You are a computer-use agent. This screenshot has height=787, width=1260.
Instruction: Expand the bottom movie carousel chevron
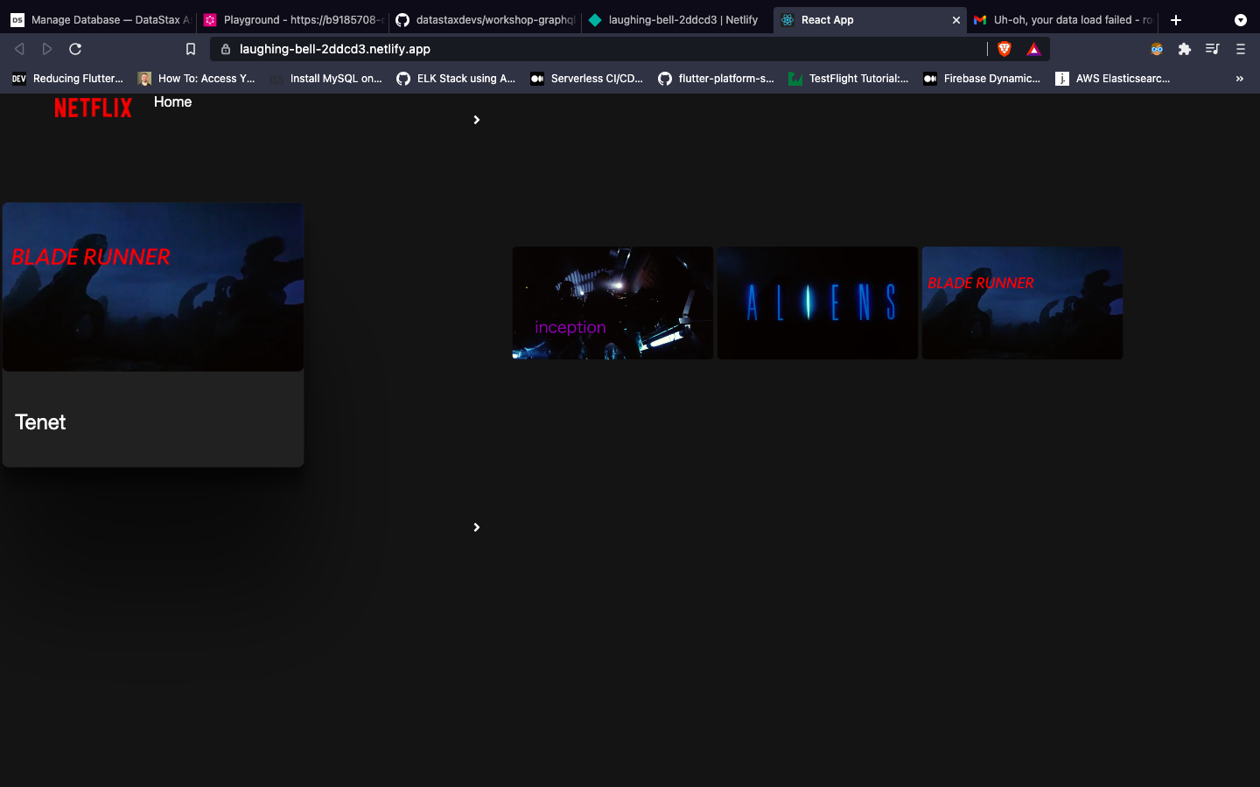pyautogui.click(x=476, y=527)
